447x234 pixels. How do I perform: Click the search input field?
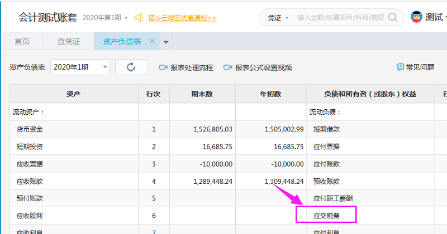[340, 18]
